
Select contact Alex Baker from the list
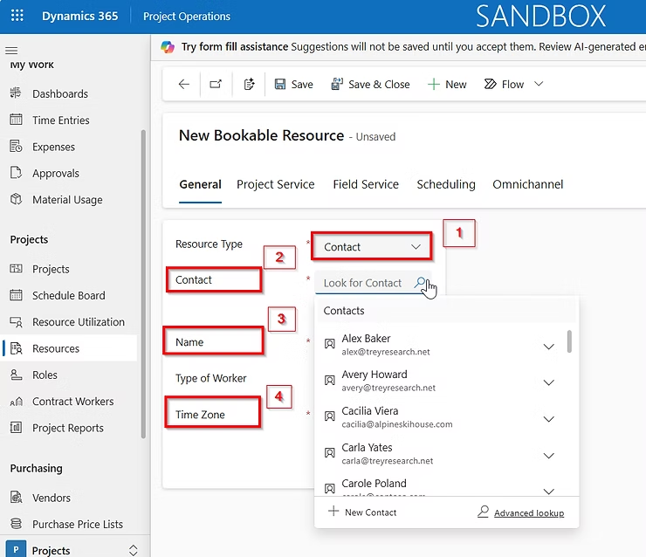[x=441, y=345]
